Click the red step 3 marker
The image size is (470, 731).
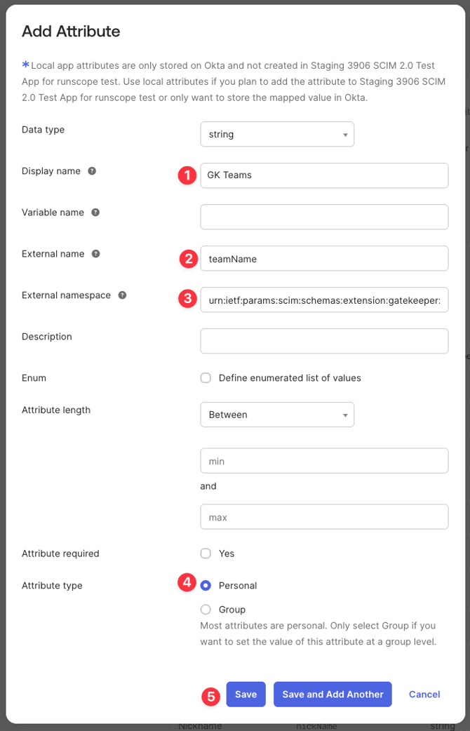187,299
